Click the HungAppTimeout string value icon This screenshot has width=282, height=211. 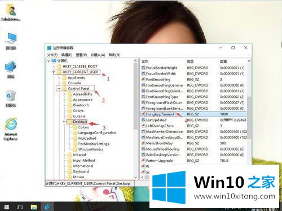[143, 114]
